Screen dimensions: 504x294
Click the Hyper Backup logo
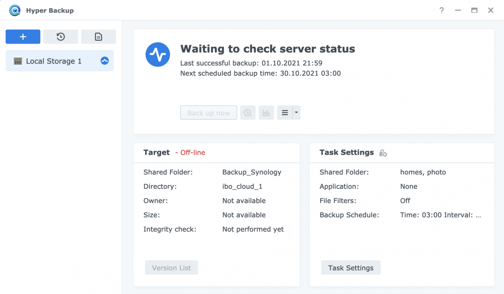click(14, 10)
